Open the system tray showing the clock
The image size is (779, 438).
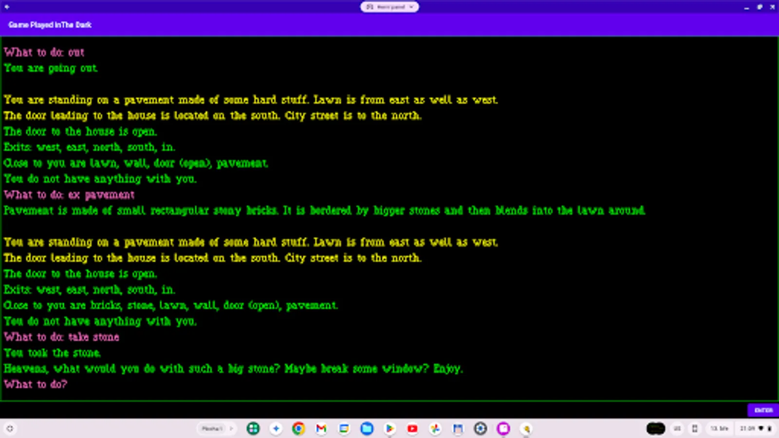pyautogui.click(x=746, y=429)
